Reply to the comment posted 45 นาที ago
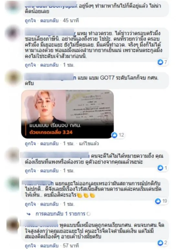 tap(49, 20)
